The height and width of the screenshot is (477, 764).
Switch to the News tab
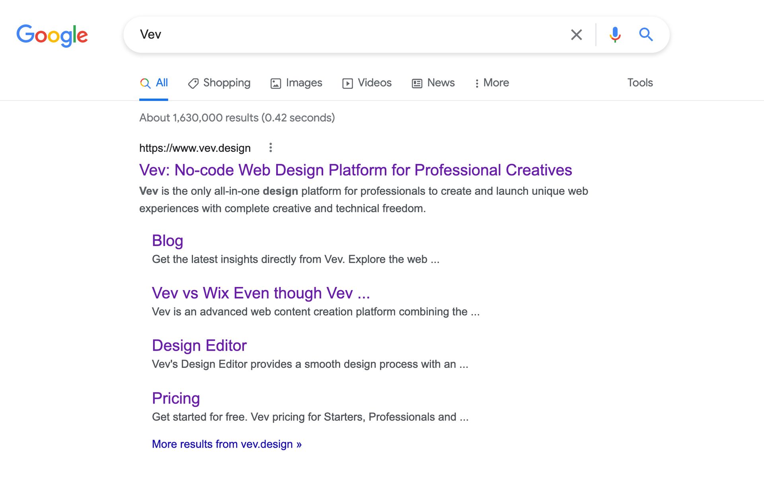pyautogui.click(x=433, y=83)
